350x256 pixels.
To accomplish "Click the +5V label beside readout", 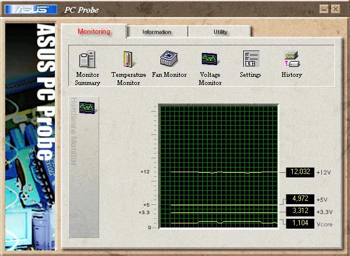I will tap(321, 200).
